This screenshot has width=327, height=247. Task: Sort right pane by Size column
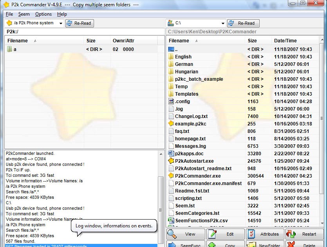(258, 40)
